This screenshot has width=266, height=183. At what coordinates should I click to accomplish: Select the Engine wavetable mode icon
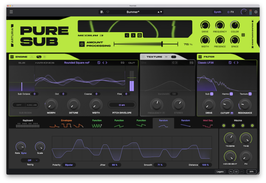coord(39,57)
